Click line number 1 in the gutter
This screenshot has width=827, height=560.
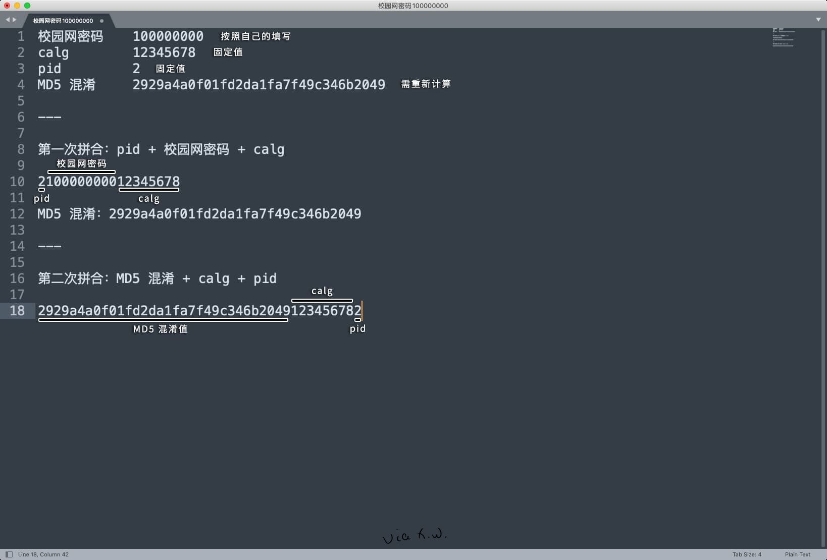21,36
